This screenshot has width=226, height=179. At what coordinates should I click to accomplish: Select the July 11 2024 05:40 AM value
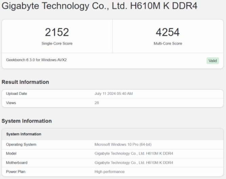tap(114, 94)
